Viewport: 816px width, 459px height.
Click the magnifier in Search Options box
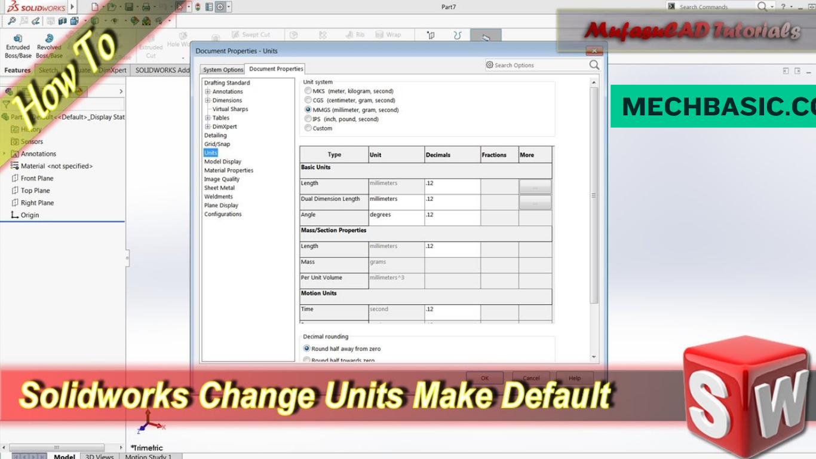pos(594,65)
